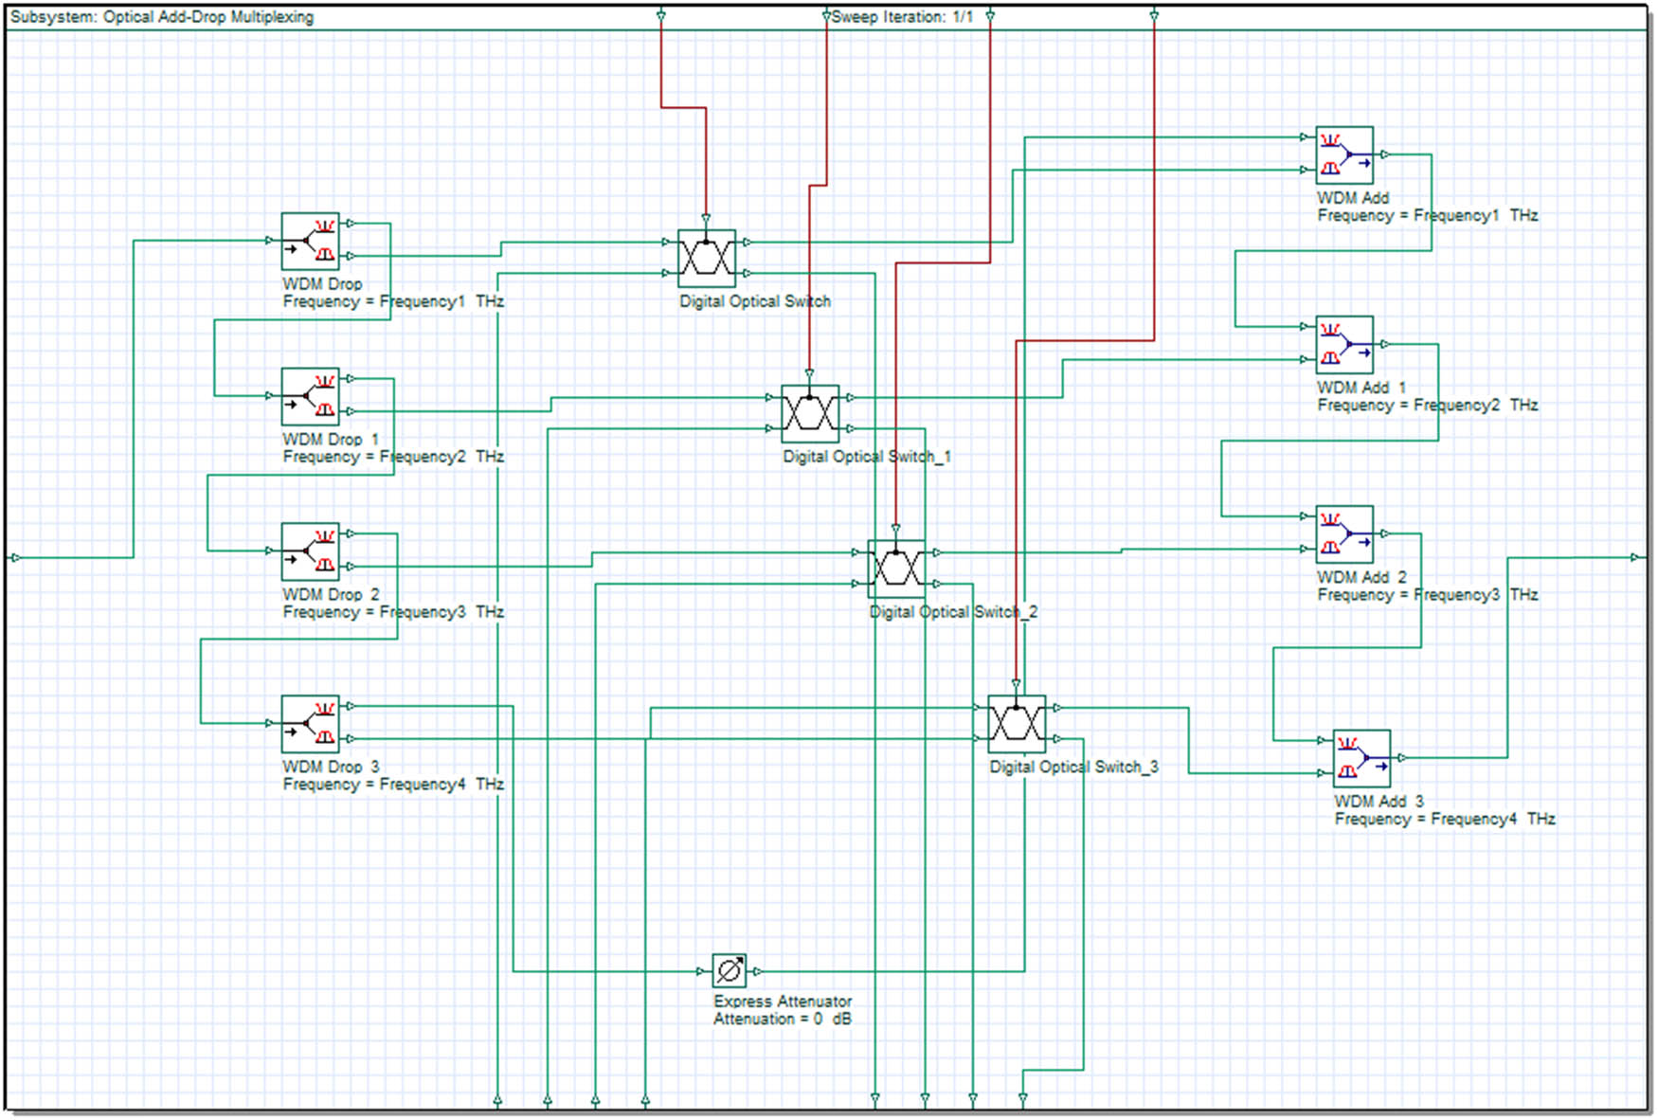Click the Subsystem: Optical Add-Drop Multiplexing title

(x=161, y=17)
